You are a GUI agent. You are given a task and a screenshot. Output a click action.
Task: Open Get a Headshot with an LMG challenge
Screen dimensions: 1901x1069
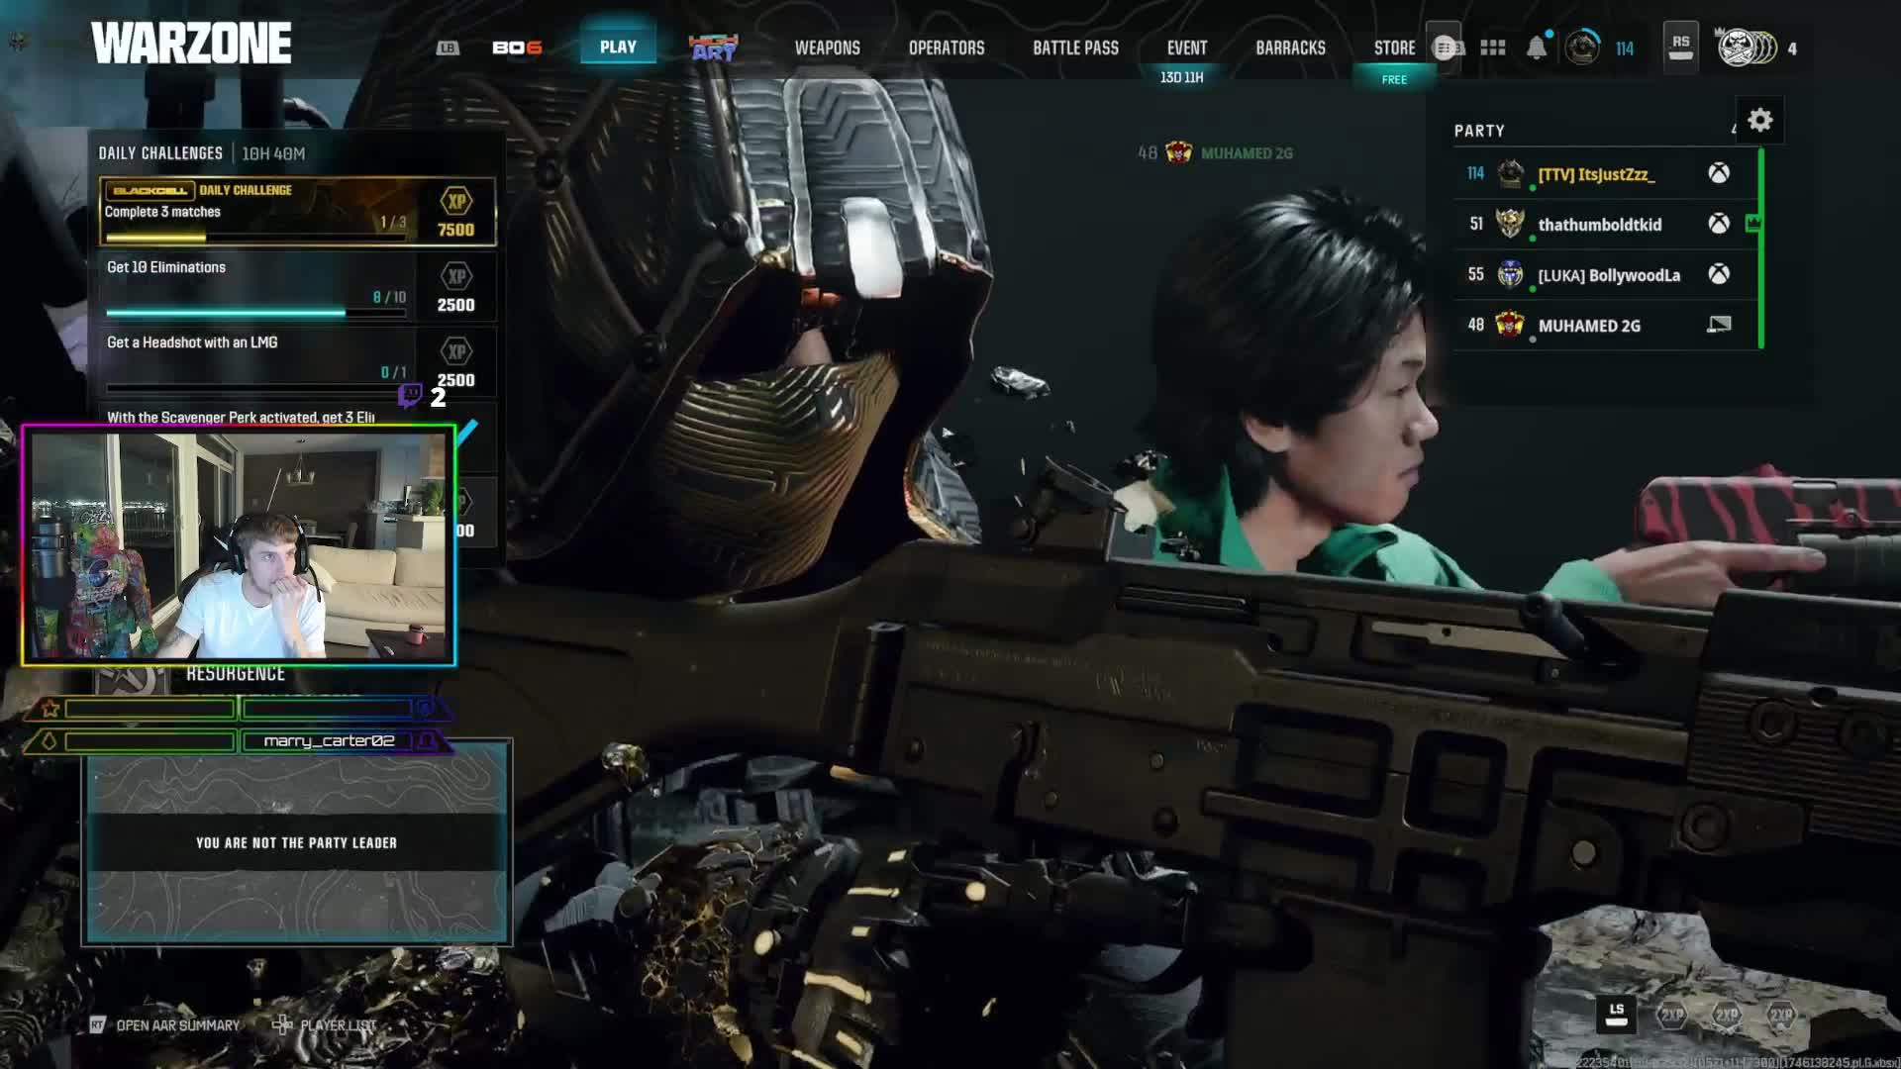click(x=297, y=362)
